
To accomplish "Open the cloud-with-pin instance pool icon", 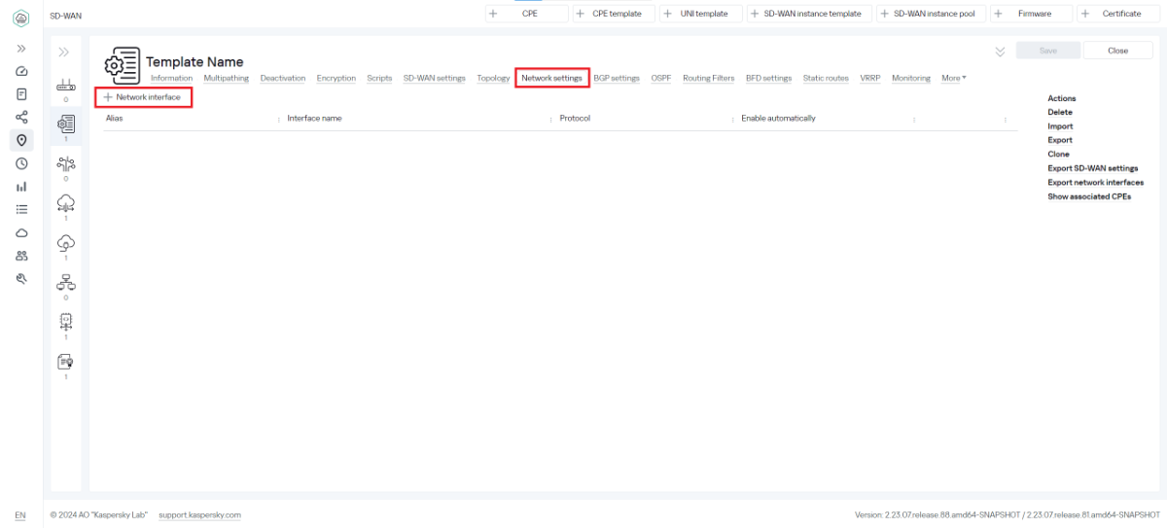I will 65,242.
